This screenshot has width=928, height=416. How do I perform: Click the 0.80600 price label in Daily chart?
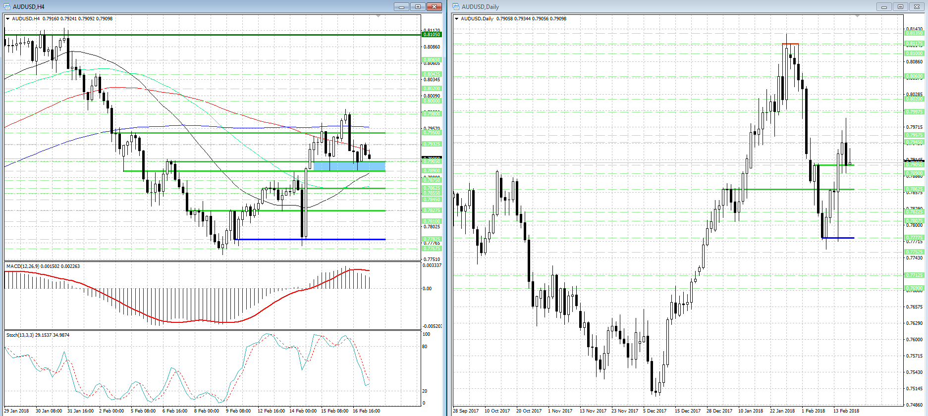(x=914, y=77)
